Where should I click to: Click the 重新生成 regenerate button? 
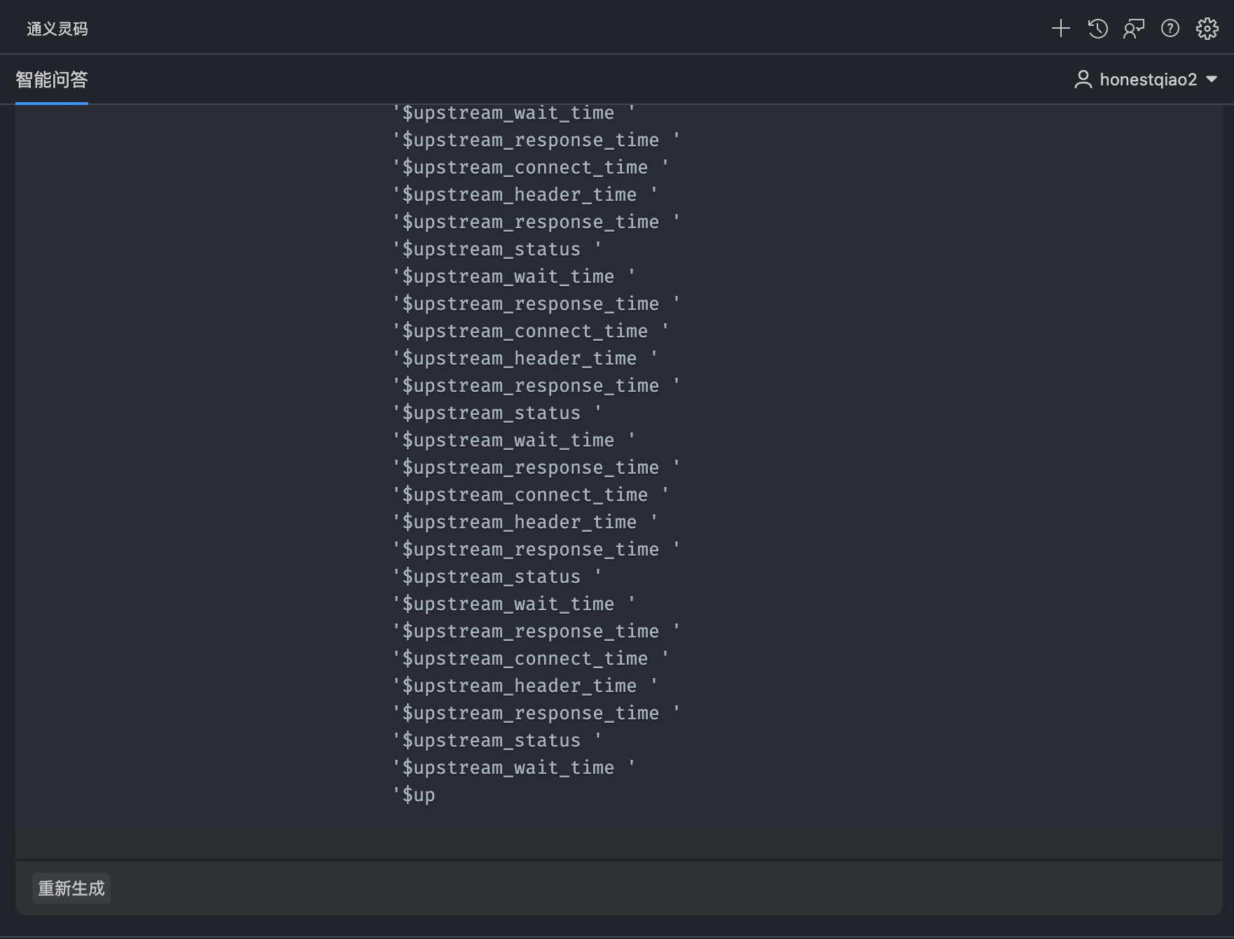tap(71, 889)
